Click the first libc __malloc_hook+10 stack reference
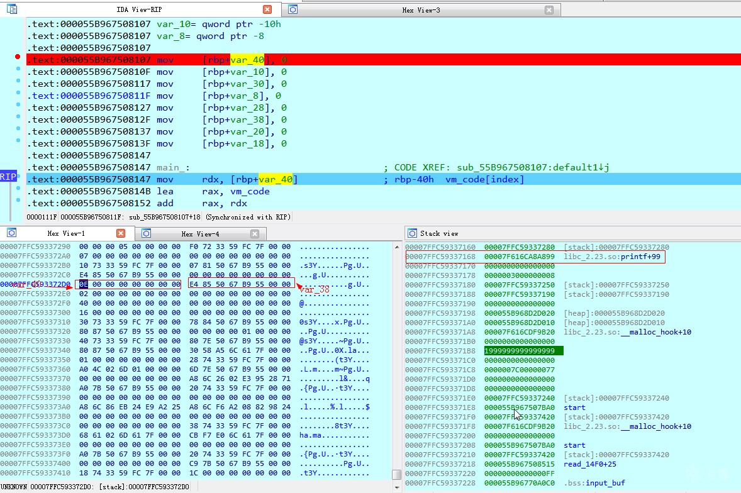The width and height of the screenshot is (741, 493). tap(627, 332)
